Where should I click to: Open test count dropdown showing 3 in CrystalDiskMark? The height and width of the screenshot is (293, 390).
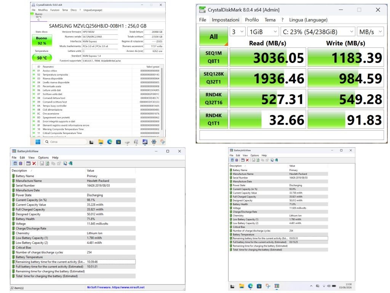point(238,32)
